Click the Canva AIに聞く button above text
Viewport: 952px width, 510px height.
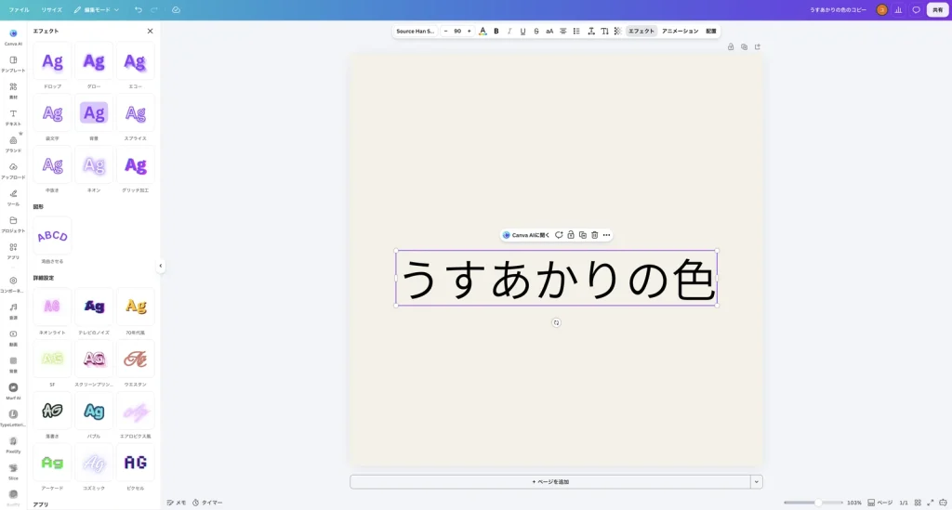point(526,235)
